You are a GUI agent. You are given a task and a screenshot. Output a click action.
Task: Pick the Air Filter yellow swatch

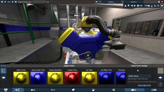(x=89, y=78)
